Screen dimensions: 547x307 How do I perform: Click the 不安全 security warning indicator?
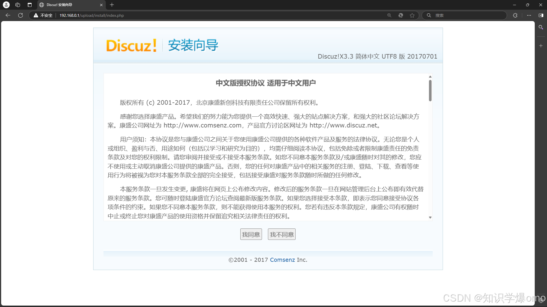coord(43,15)
